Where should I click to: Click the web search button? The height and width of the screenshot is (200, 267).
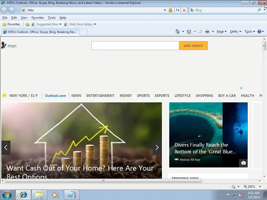[x=193, y=46]
